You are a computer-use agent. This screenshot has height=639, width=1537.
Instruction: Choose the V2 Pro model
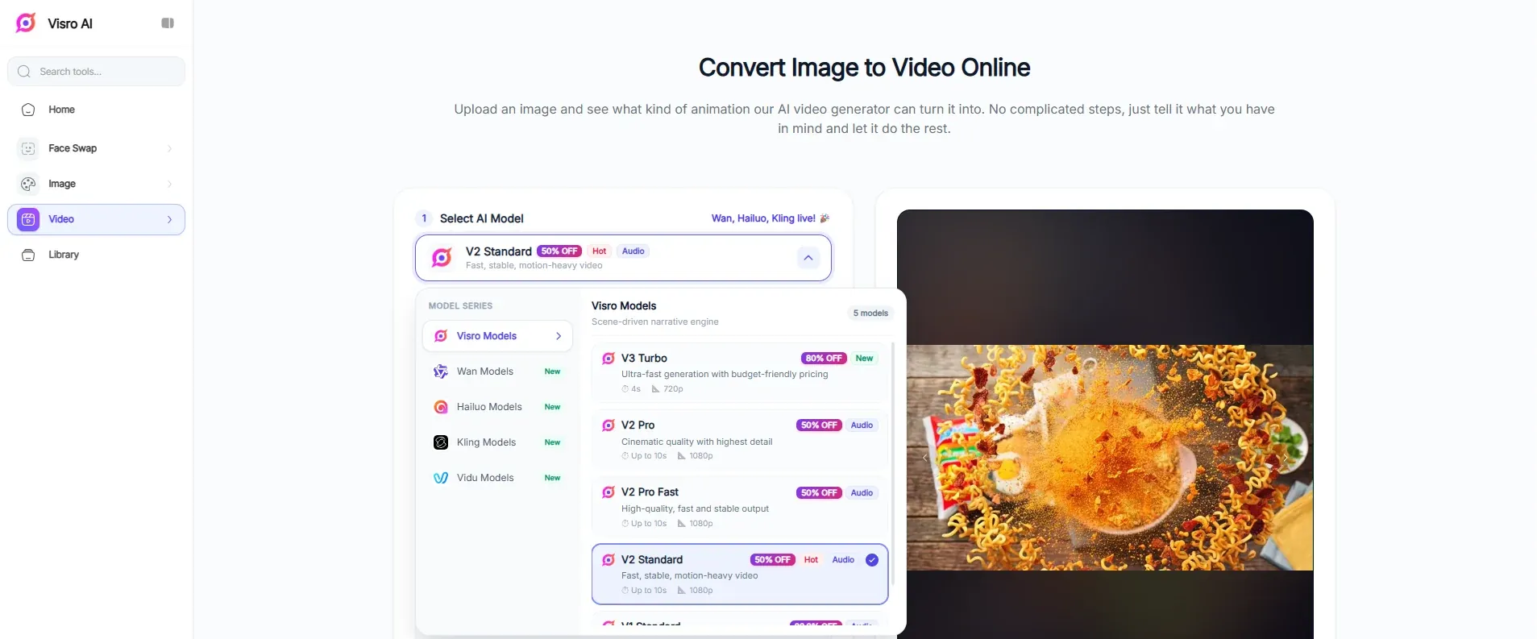pos(740,440)
